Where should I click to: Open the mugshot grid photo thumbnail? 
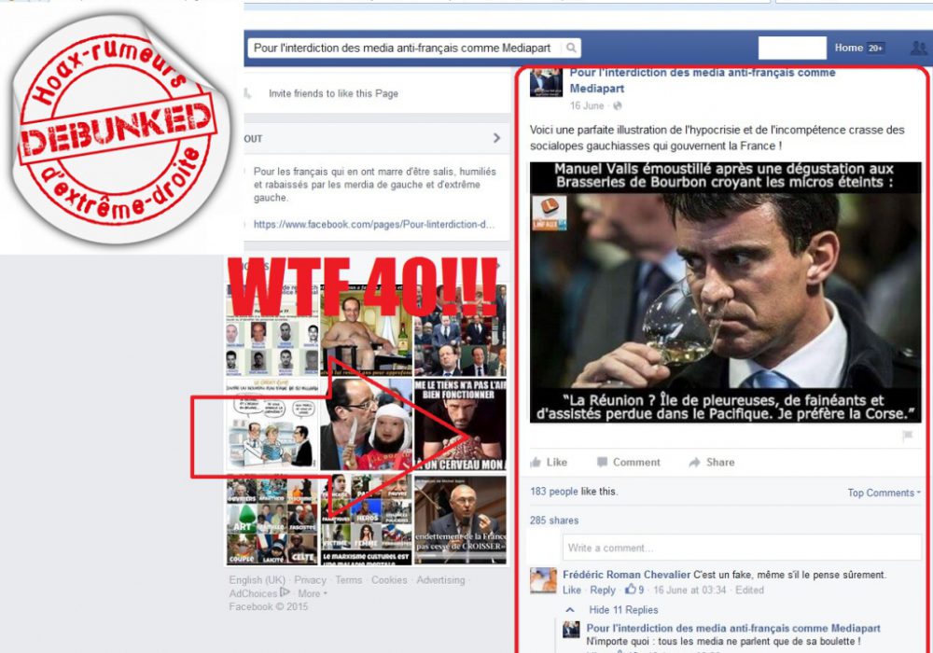point(272,330)
